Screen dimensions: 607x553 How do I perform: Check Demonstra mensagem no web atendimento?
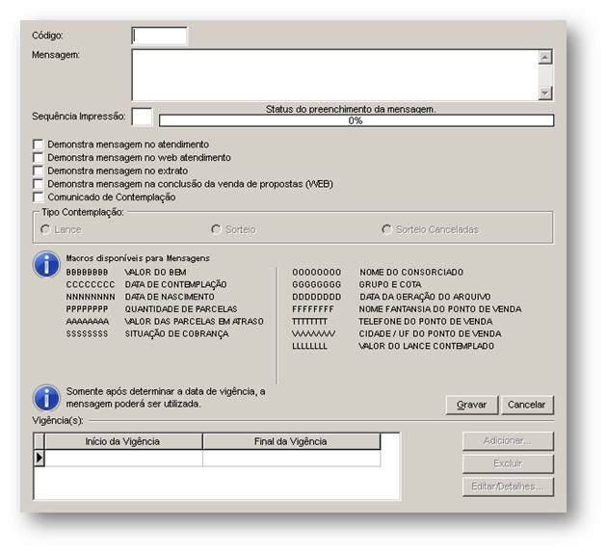38,157
